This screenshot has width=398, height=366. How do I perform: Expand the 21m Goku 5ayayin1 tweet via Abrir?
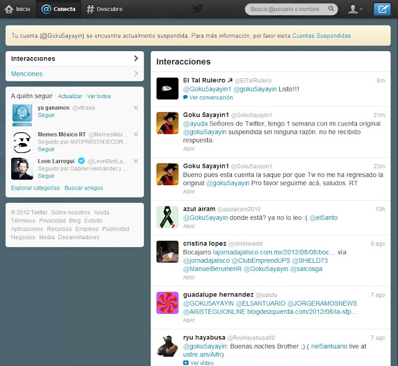(x=189, y=149)
